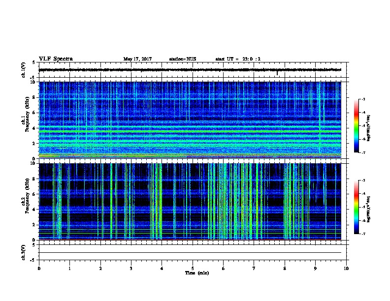Click the 'station=HUS' label

tap(183, 59)
